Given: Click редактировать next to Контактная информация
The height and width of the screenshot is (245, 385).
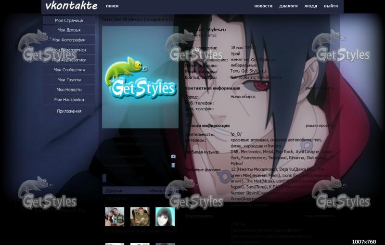Looking at the screenshot, I should (x=319, y=89).
